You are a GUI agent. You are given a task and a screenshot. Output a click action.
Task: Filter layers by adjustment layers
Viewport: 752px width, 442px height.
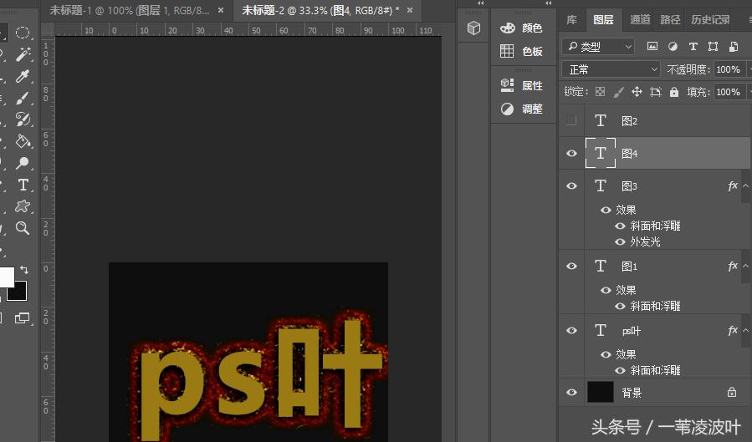(673, 47)
